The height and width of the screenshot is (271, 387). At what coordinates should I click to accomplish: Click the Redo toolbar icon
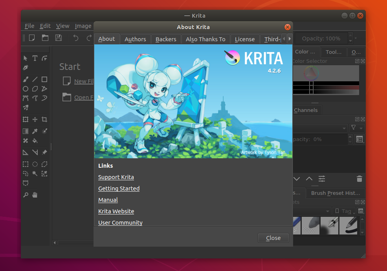pos(89,38)
